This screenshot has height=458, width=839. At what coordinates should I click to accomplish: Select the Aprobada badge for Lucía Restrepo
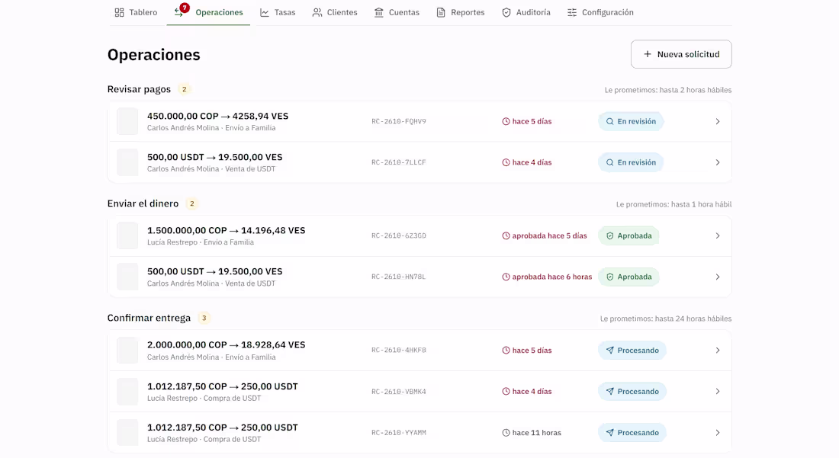click(x=628, y=235)
